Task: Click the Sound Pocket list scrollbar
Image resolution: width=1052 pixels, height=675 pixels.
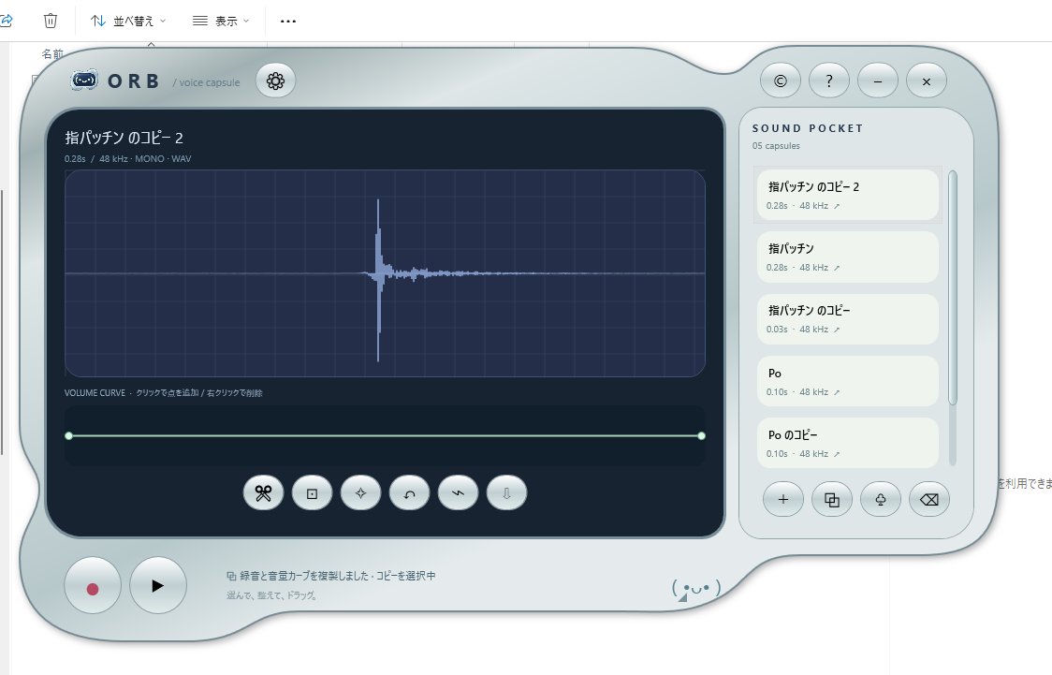Action: point(953,287)
